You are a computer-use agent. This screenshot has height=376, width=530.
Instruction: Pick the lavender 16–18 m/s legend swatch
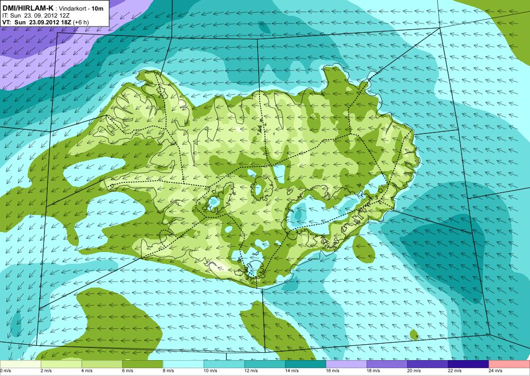(346, 364)
